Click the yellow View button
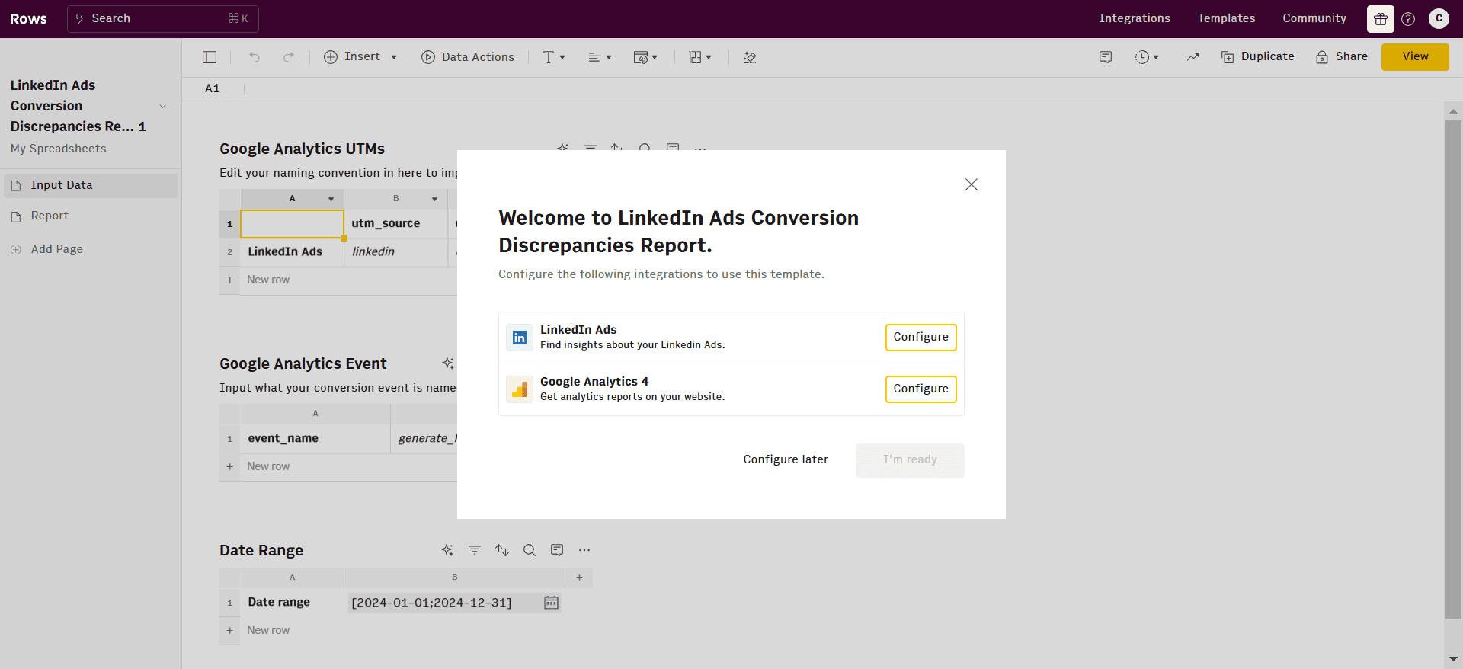This screenshot has width=1463, height=669. click(x=1415, y=57)
